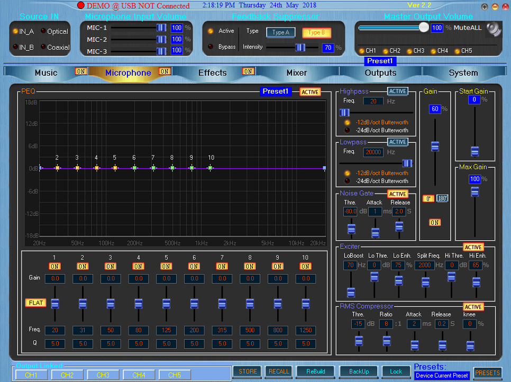Open the Device Current Preset selector
Viewport: 511px width, 382px height.
coord(442,376)
